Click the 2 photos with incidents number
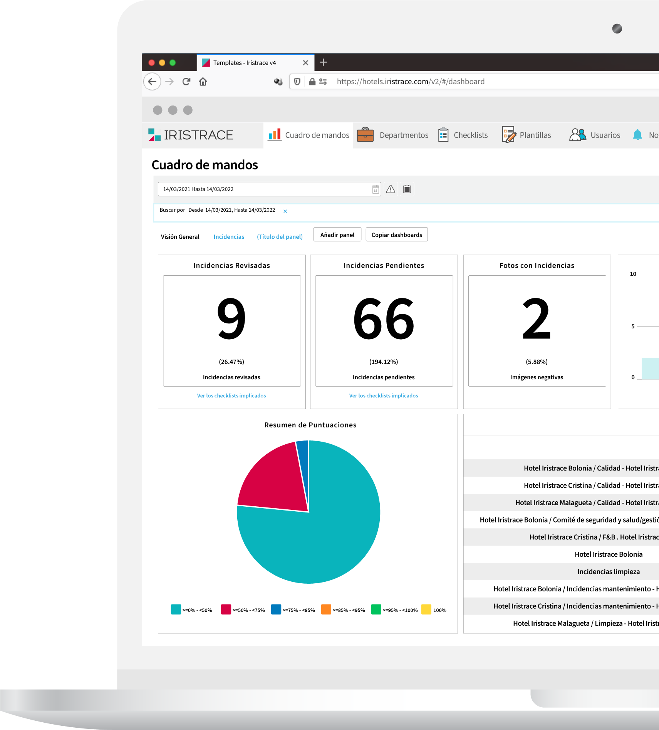This screenshot has width=659, height=730. (x=537, y=319)
